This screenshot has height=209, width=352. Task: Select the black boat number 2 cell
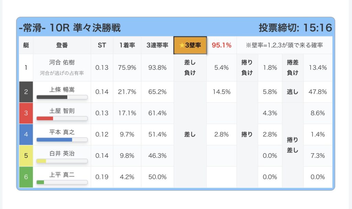click(26, 92)
